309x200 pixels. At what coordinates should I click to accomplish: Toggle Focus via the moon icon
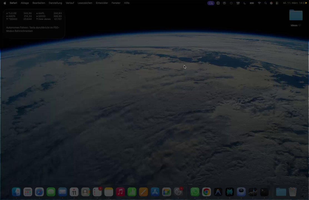pos(245,3)
